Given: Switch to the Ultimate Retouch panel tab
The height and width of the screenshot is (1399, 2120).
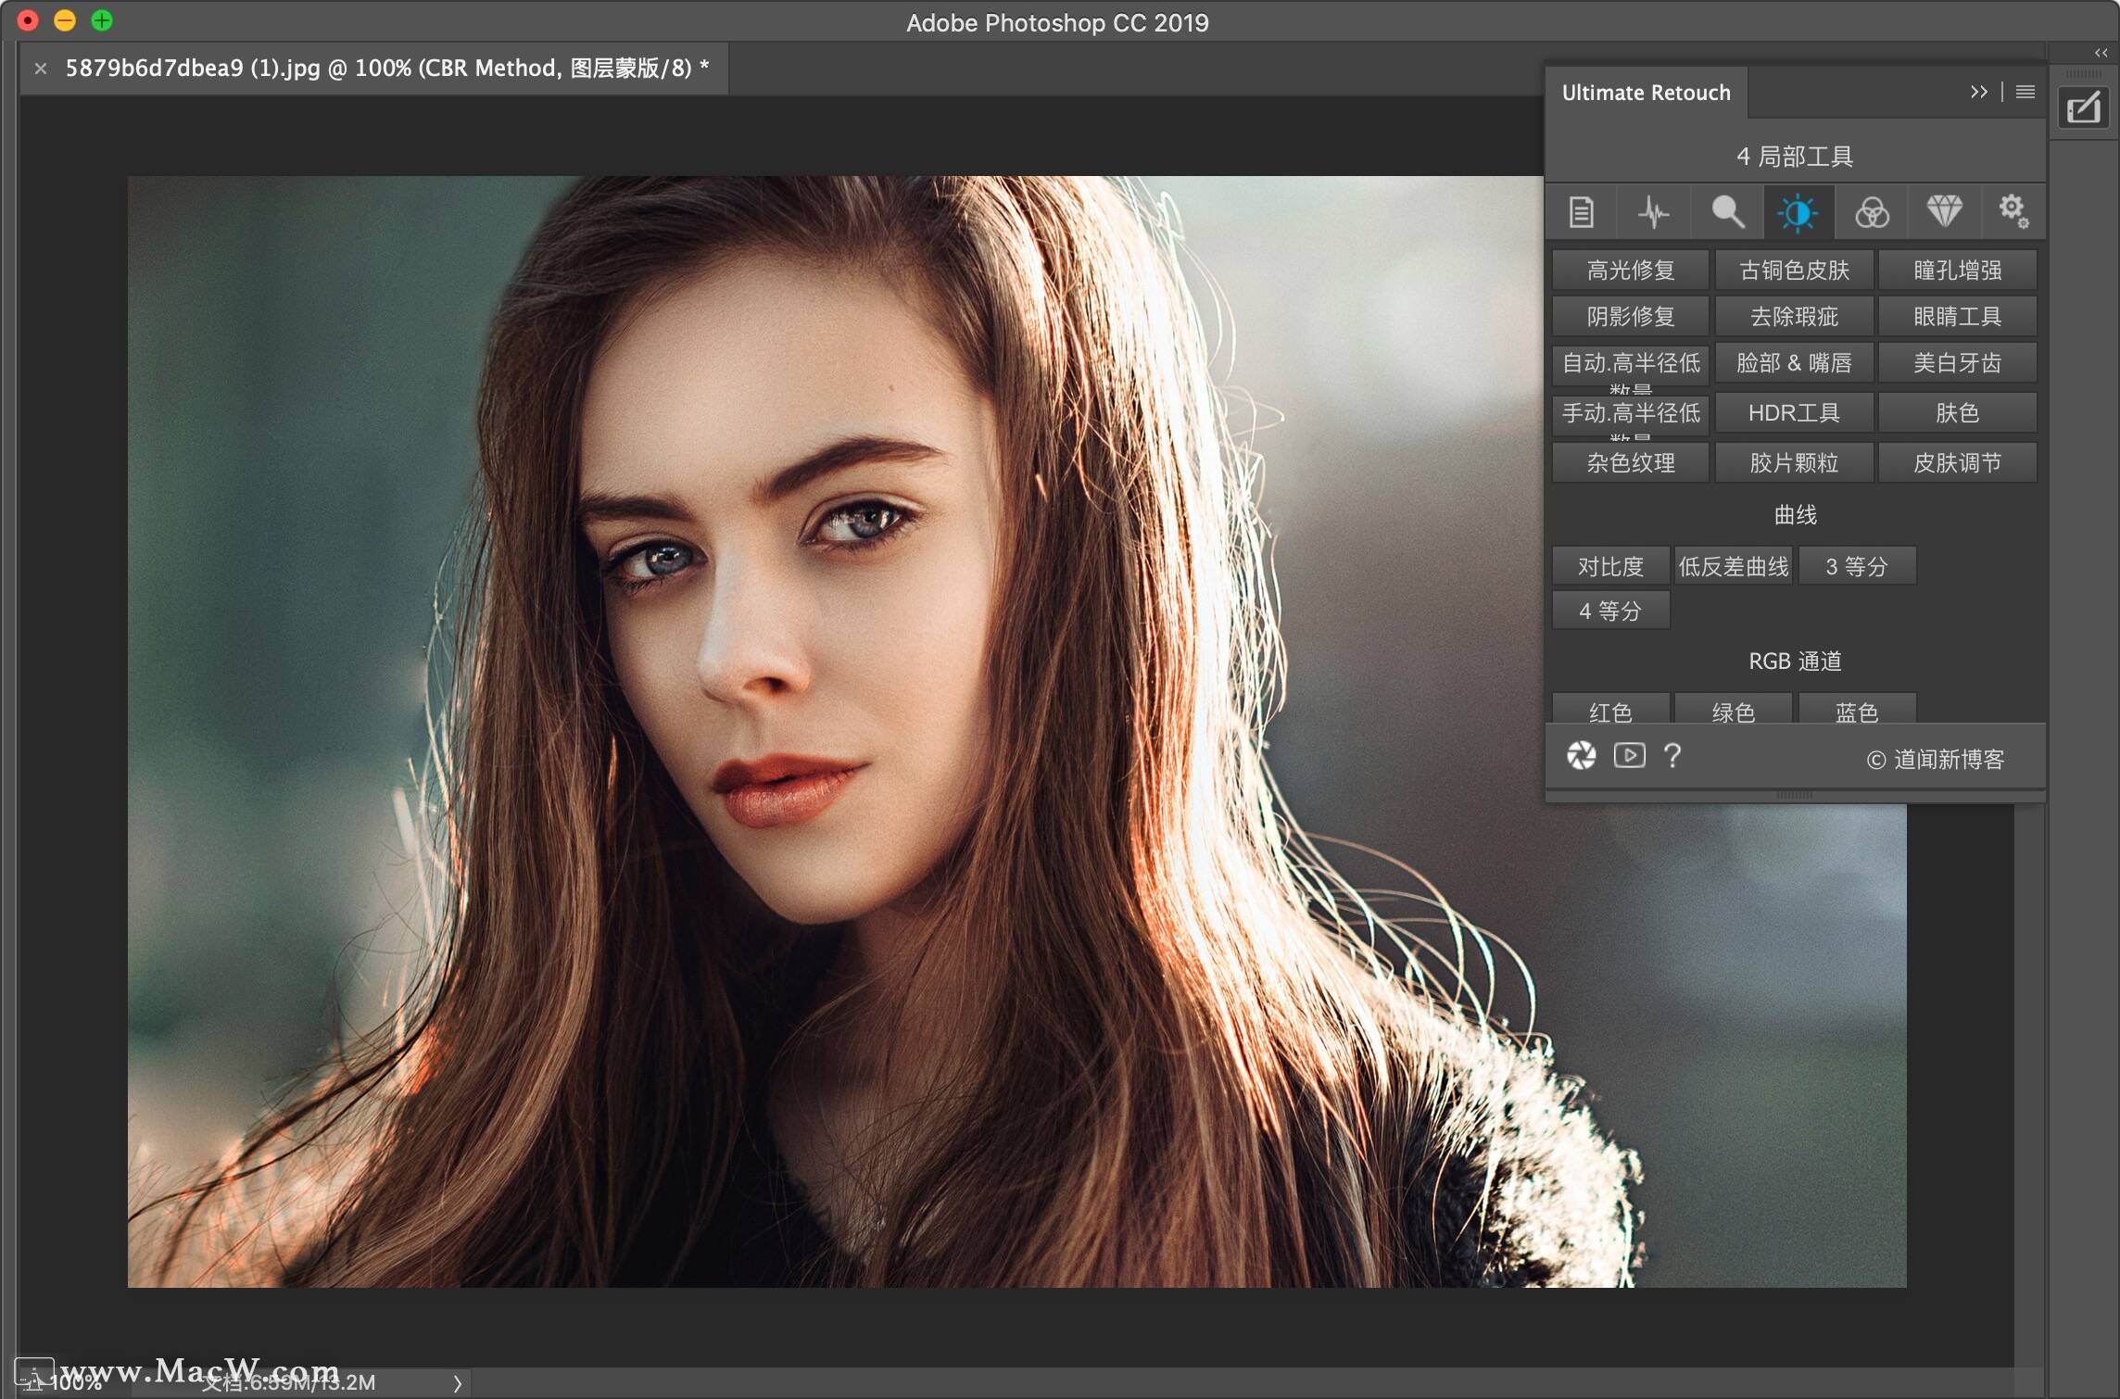Looking at the screenshot, I should [x=1646, y=92].
